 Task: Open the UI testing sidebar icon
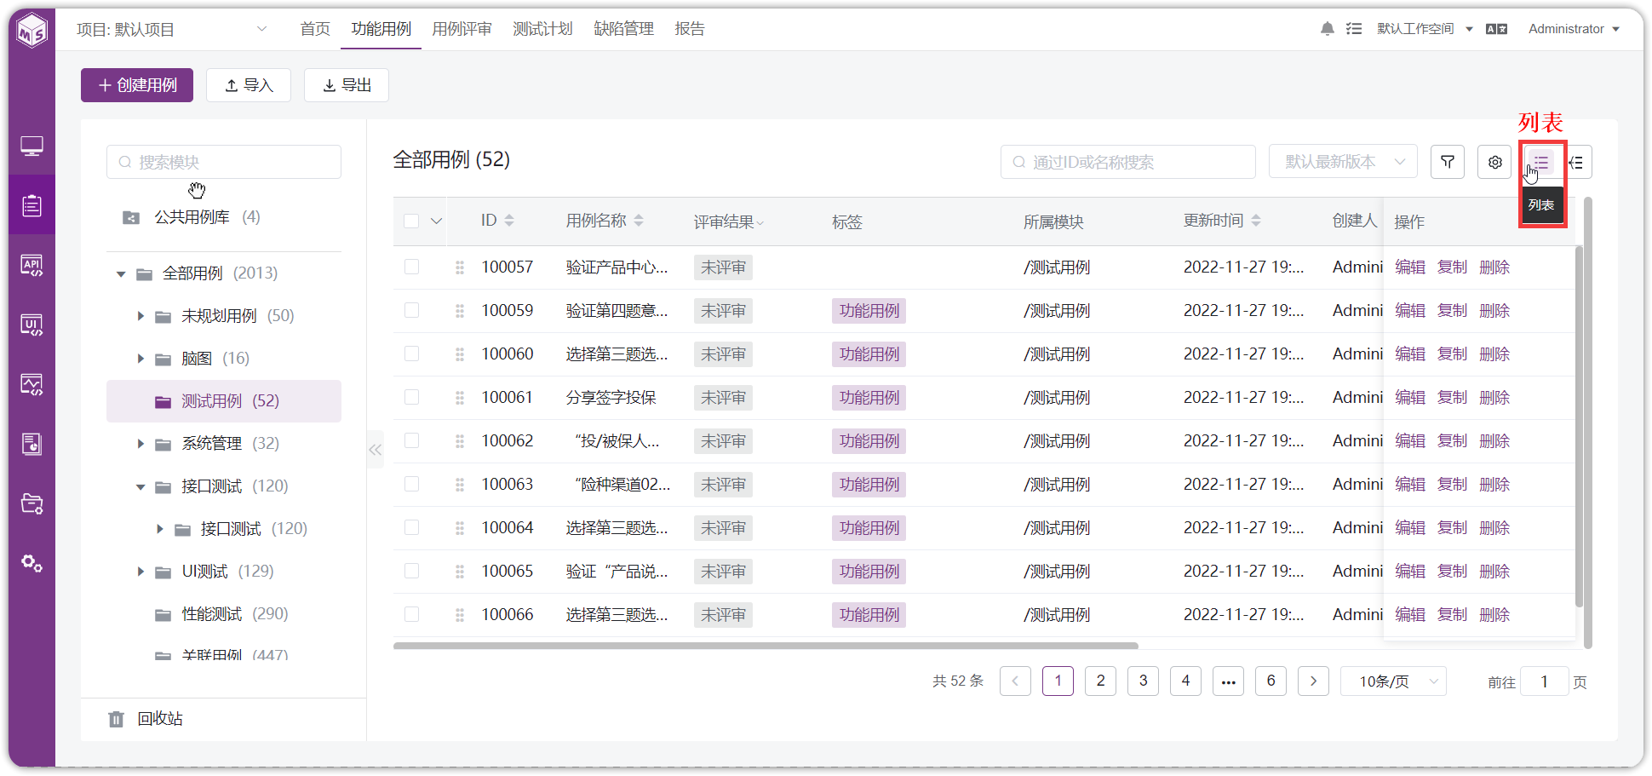point(32,325)
